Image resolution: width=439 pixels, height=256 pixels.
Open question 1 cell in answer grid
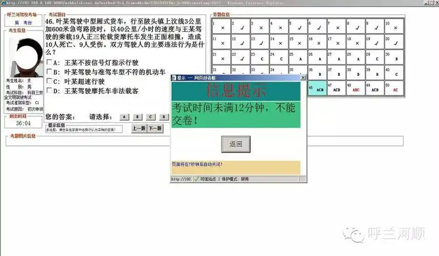[x=221, y=26]
